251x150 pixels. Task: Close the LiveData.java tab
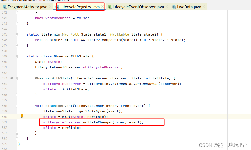[x=204, y=7]
